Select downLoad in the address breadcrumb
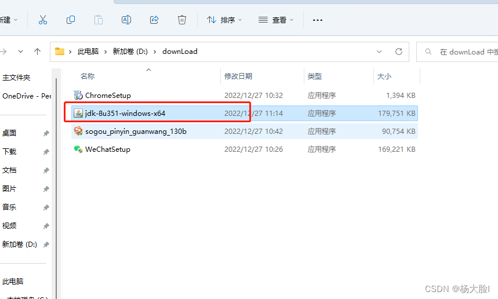The width and height of the screenshot is (498, 299). click(180, 52)
